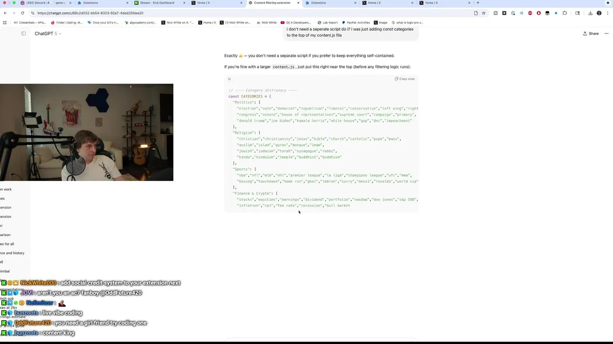The image size is (613, 344).
Task: Click the blue dot extension icon
Action: 556,13
